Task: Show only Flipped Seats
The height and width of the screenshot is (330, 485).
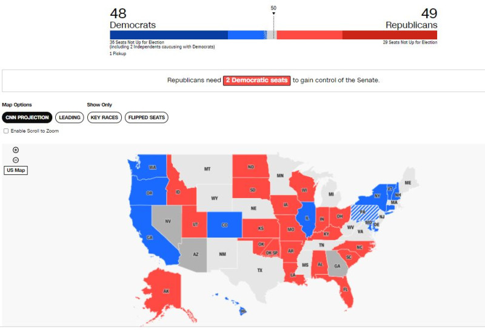Action: pyautogui.click(x=147, y=117)
